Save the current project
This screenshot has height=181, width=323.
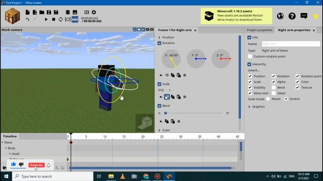point(49,12)
